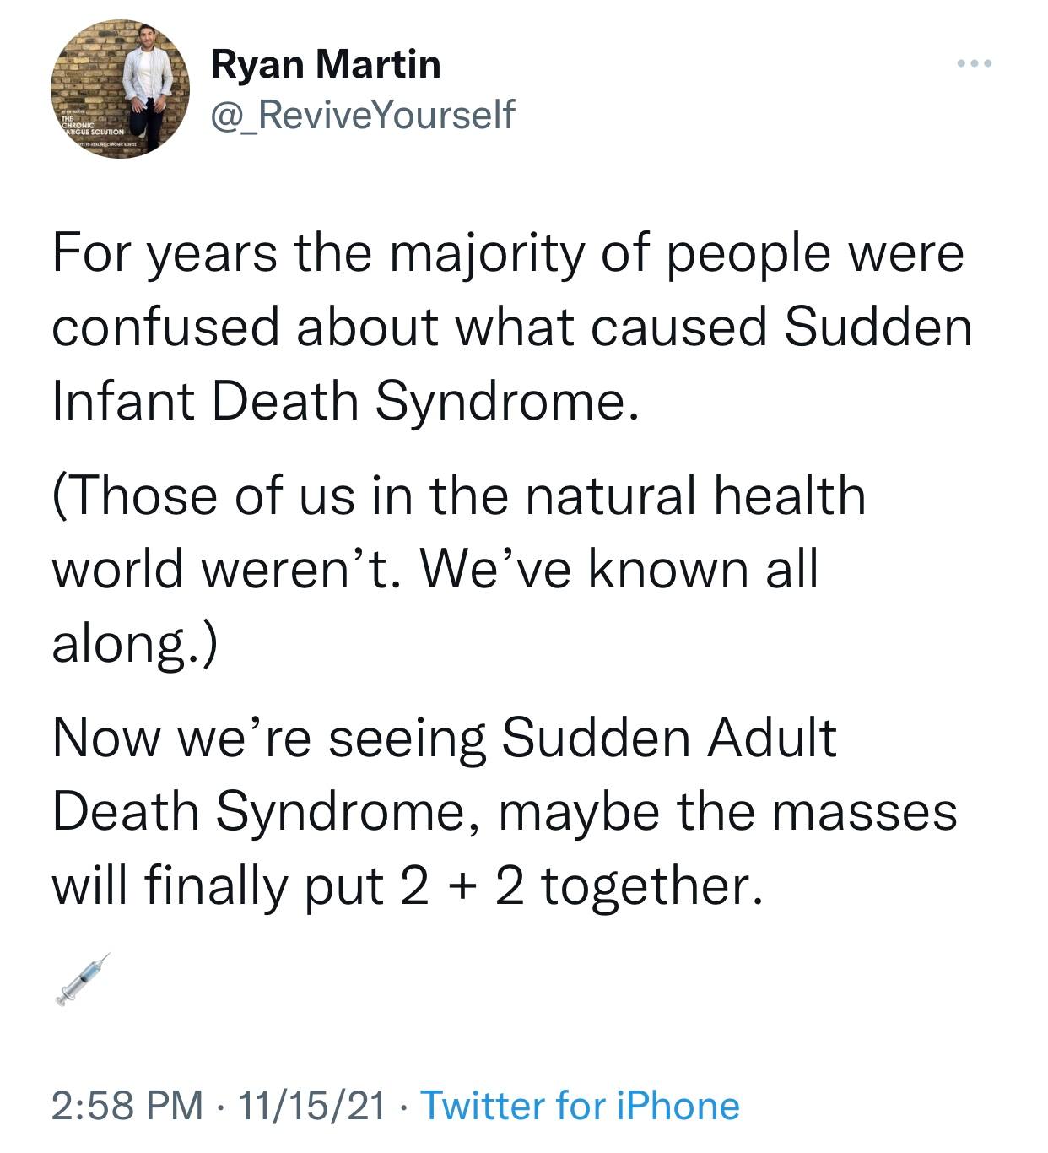Click the '2 + 2' text
This screenshot has height=1153, width=1048.
point(460,885)
